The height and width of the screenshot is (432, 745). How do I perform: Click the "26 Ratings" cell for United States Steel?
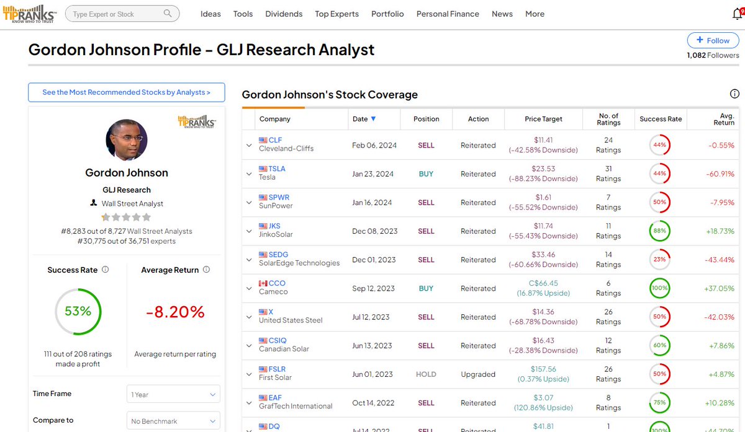coord(608,317)
